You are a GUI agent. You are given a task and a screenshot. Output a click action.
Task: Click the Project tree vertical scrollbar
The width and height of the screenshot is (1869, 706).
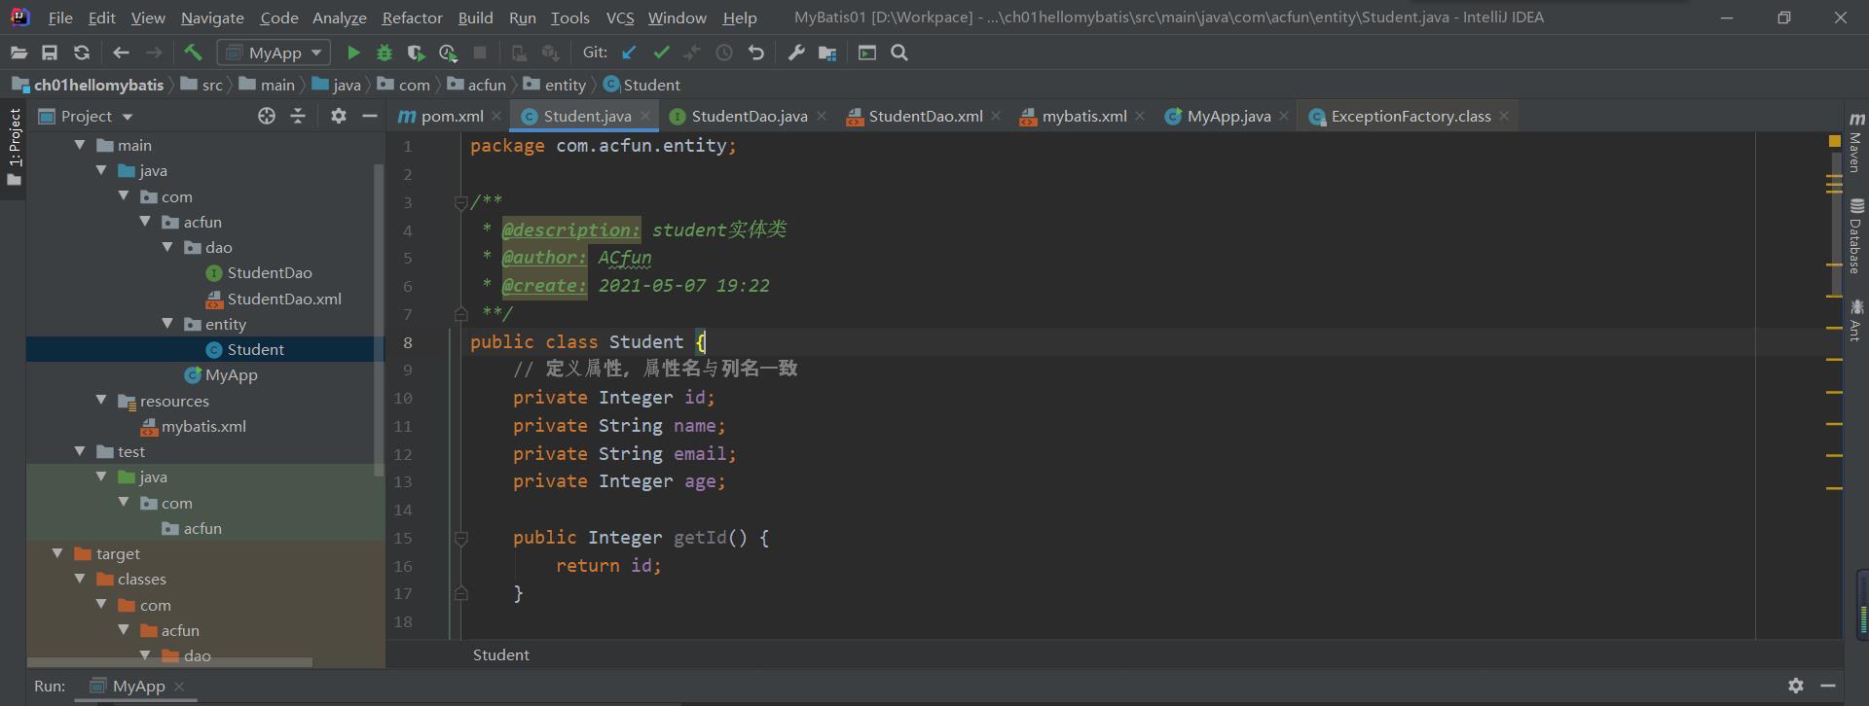pos(379,321)
